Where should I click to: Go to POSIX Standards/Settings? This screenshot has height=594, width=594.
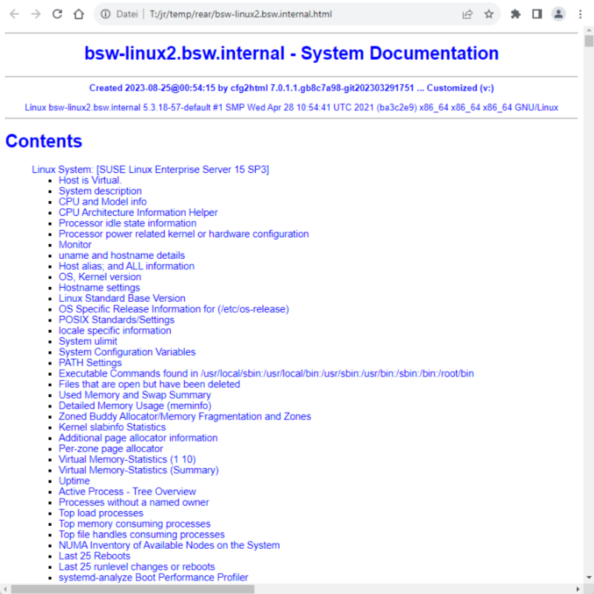click(117, 320)
